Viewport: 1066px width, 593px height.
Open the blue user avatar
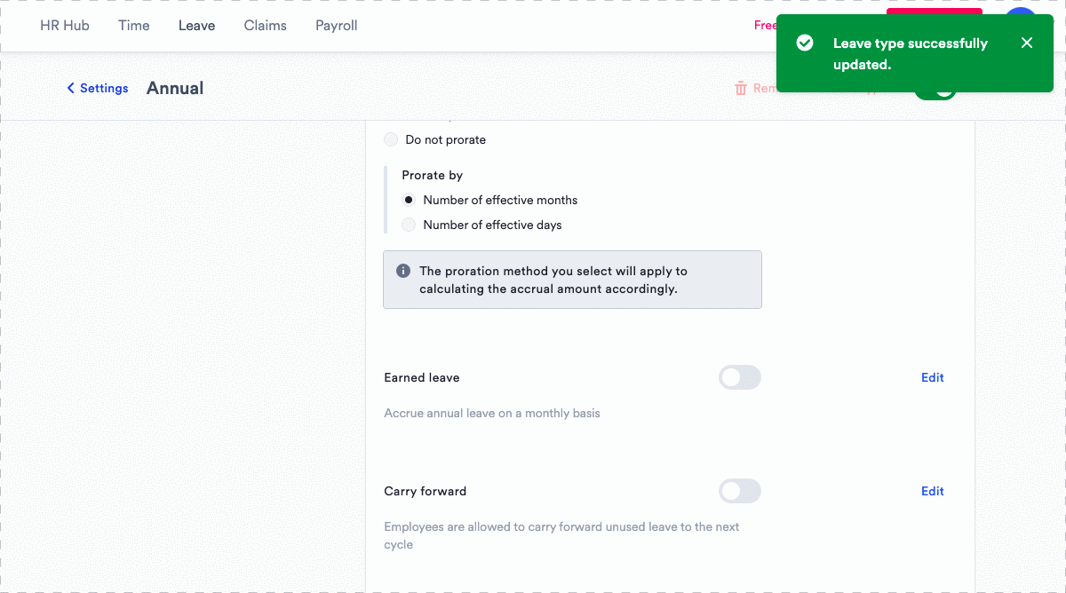1021,11
